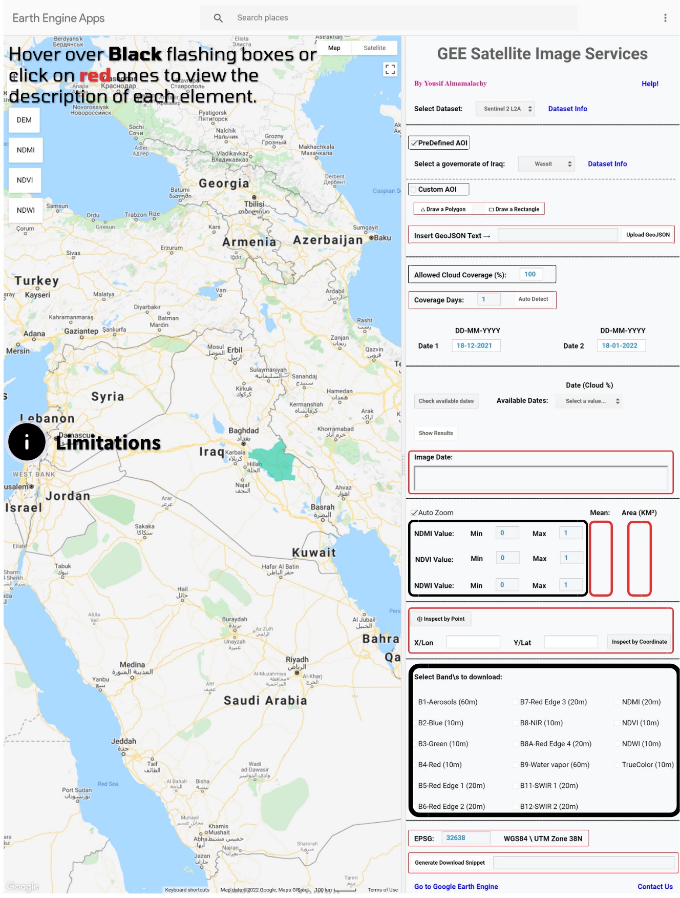
Task: Show the NDVI layer on map
Action: tap(25, 180)
